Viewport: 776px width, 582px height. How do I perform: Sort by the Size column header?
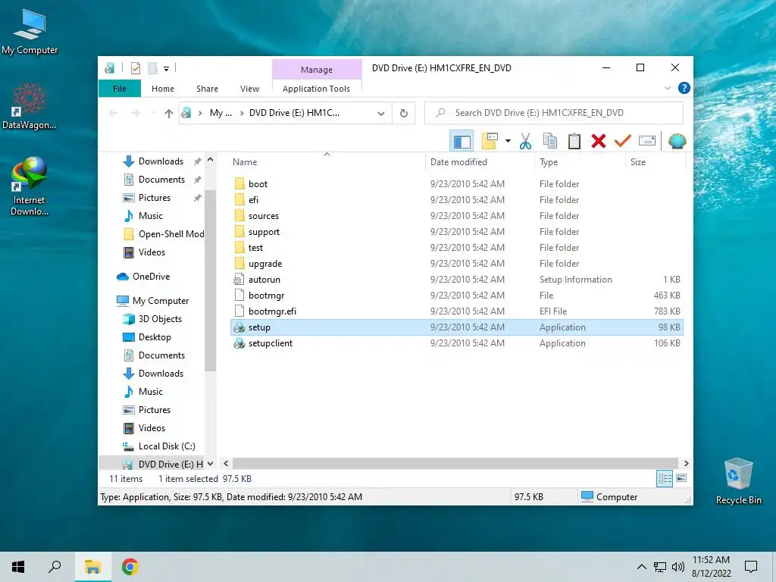(x=656, y=162)
